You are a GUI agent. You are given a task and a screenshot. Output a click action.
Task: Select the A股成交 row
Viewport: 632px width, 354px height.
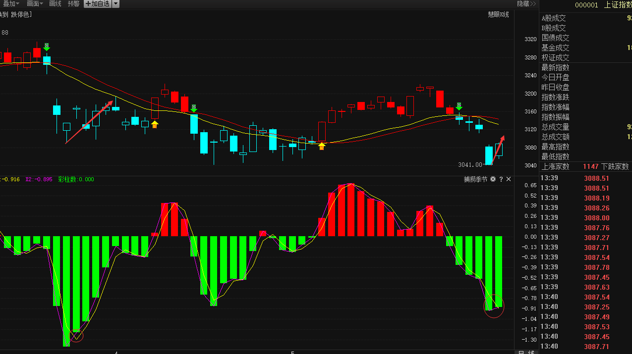(x=585, y=18)
